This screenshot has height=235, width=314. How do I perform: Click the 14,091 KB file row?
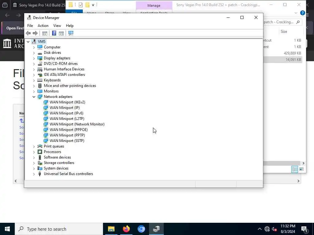282,60
